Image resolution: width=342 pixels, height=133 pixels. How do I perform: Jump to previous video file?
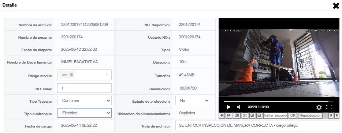pyautogui.click(x=331, y=115)
